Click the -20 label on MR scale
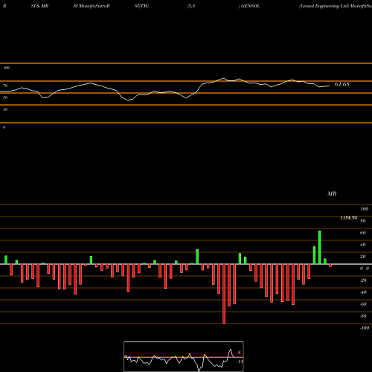 click(x=363, y=280)
